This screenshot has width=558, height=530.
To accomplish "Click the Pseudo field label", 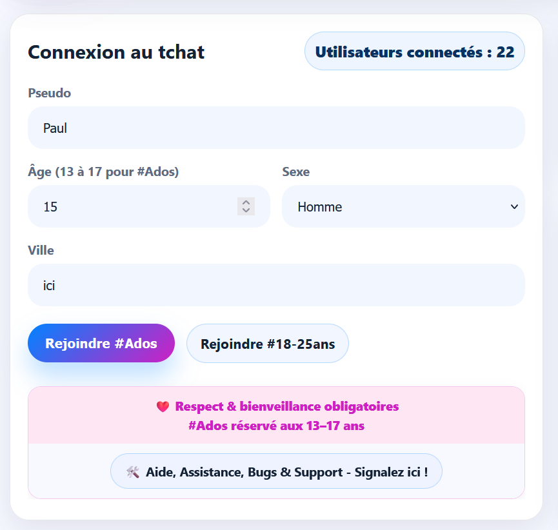I will (48, 93).
